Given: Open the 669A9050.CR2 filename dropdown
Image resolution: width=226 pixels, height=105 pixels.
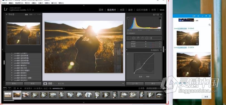Looking at the screenshot, I should point(59,89).
